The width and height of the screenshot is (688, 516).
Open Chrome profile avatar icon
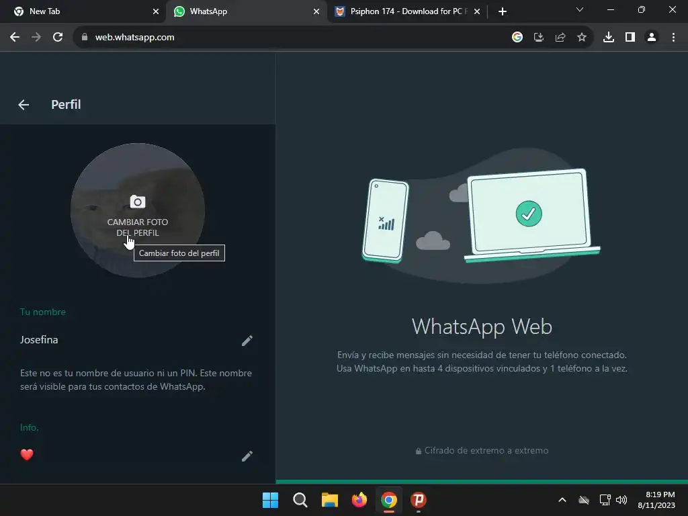pyautogui.click(x=652, y=38)
